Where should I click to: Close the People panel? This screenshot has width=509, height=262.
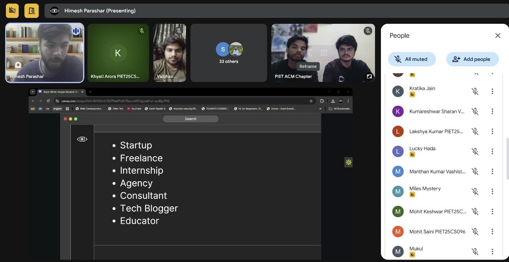pyautogui.click(x=497, y=35)
